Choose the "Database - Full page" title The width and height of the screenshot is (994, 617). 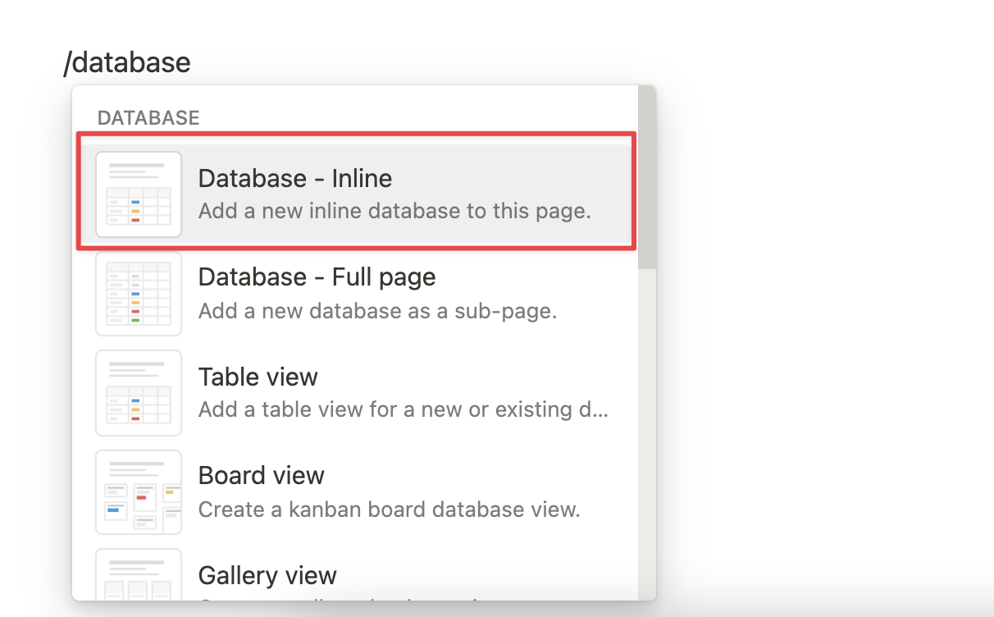coord(317,277)
